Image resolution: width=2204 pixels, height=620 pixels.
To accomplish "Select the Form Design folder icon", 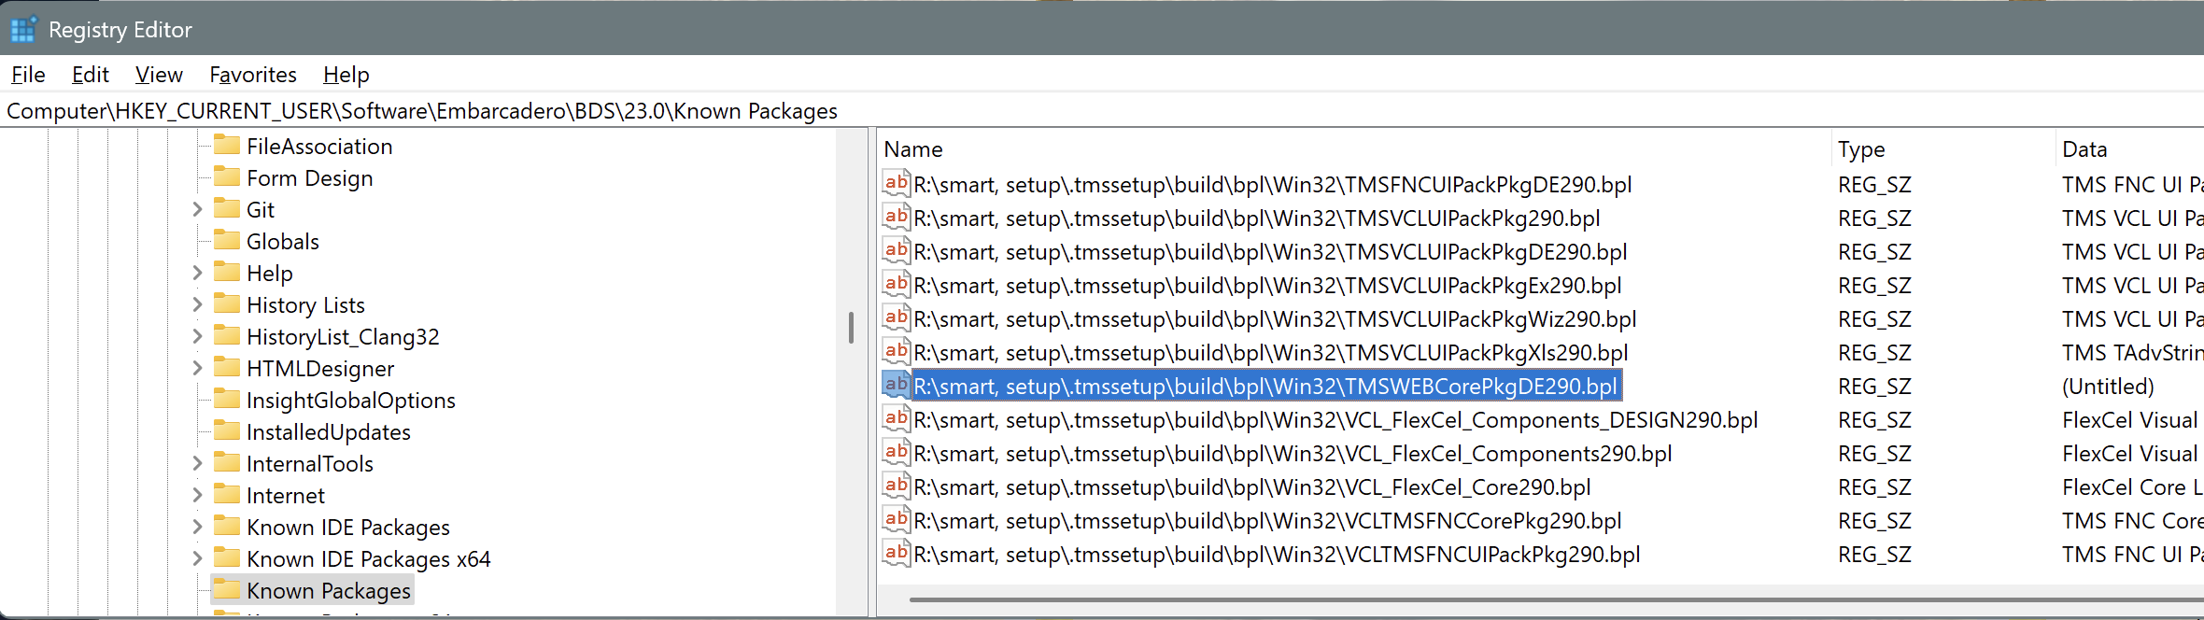I will pyautogui.click(x=227, y=176).
